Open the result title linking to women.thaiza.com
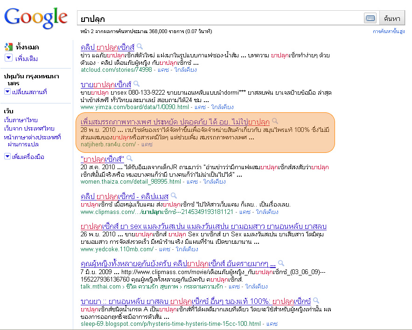412x330 pixels. tap(102, 159)
